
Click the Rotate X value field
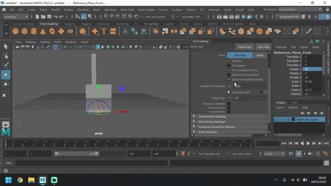312,69
